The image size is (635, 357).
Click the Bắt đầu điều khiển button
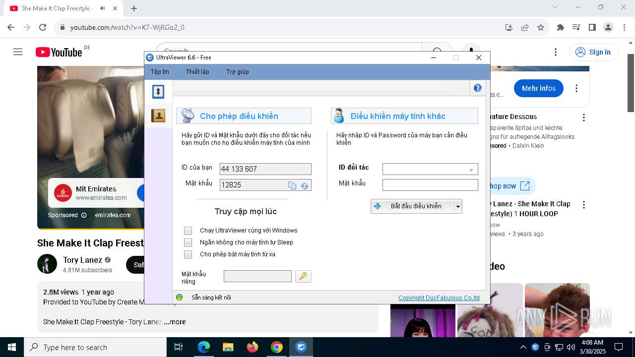coord(413,206)
